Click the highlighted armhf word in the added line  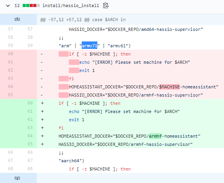click(x=155, y=136)
